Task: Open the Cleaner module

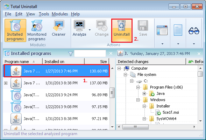Action: (59, 28)
